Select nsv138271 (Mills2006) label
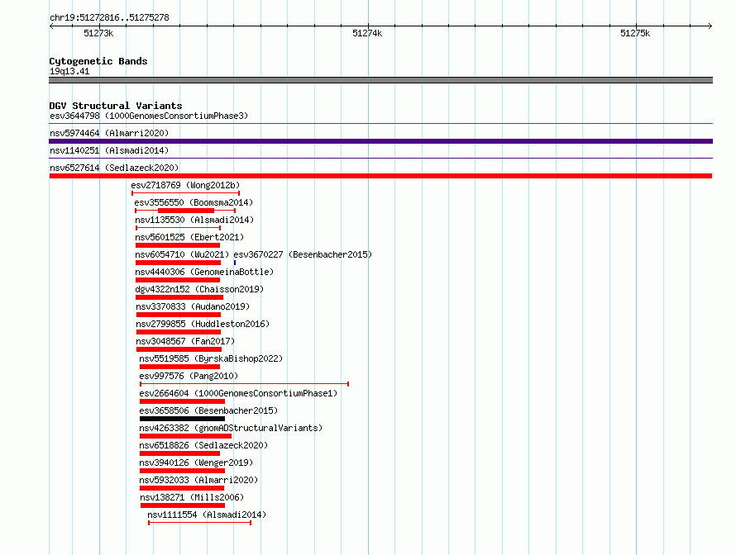The height and width of the screenshot is (555, 736). point(192,497)
